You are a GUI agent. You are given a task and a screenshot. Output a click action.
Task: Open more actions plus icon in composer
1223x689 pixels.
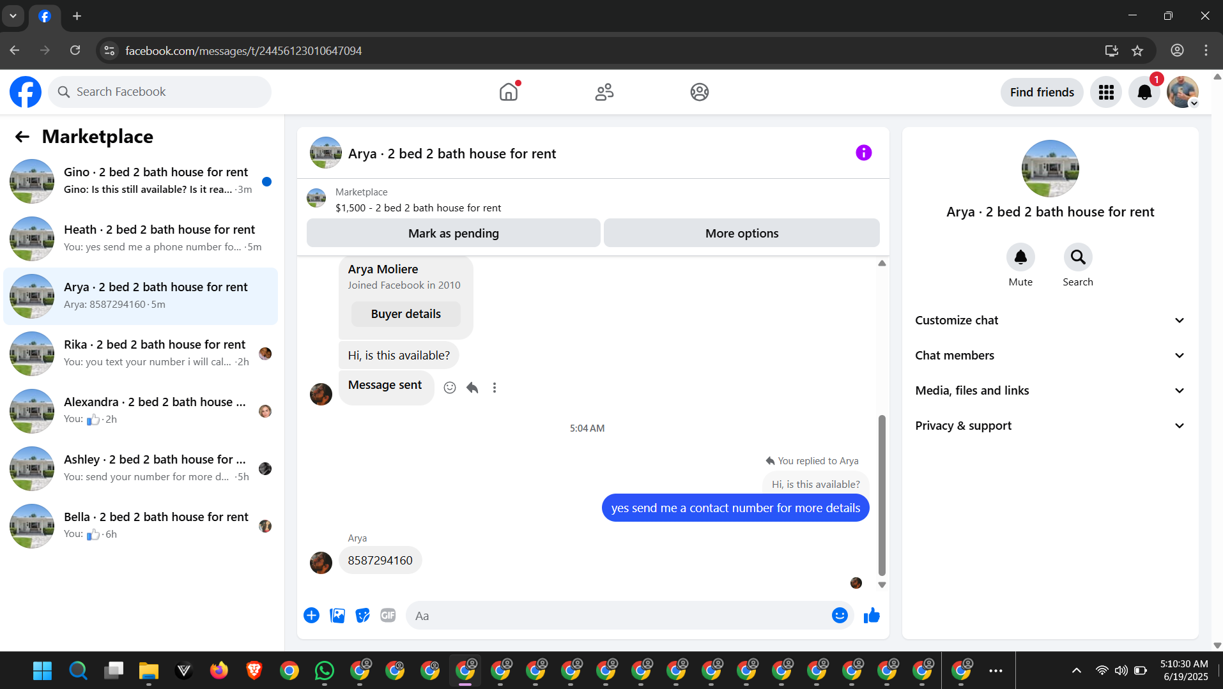(x=311, y=615)
